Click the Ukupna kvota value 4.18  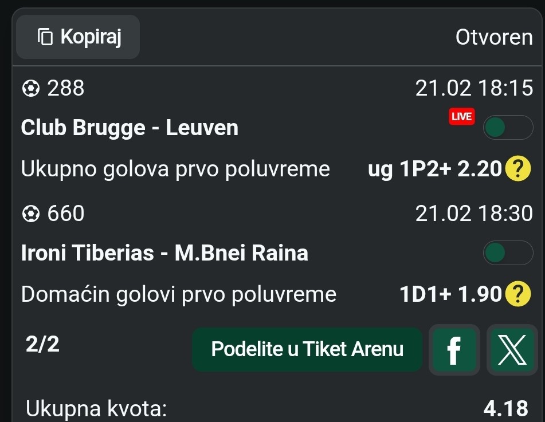505,409
